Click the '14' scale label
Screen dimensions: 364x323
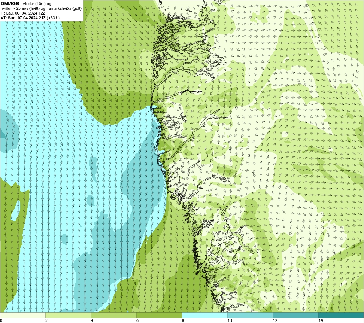(320, 320)
